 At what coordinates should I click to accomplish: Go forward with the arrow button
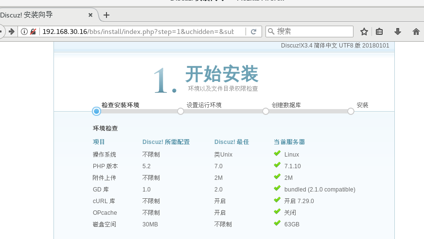tap(12, 32)
